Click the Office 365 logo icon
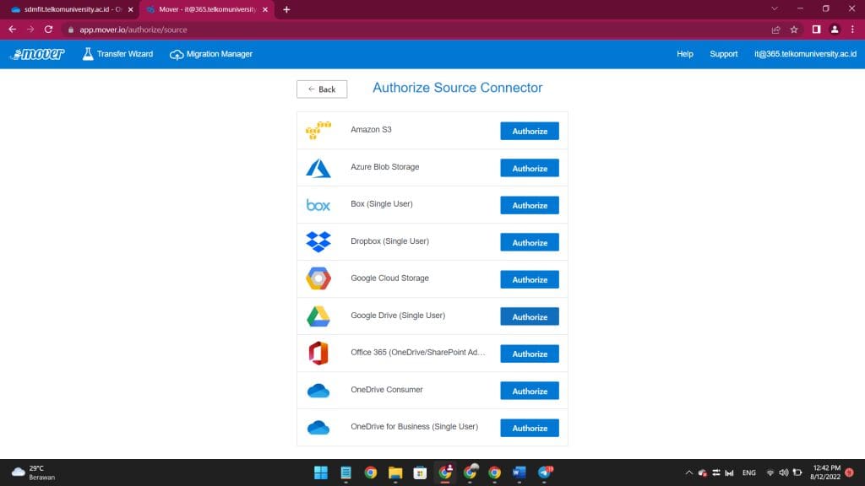The height and width of the screenshot is (486, 865). 318,354
